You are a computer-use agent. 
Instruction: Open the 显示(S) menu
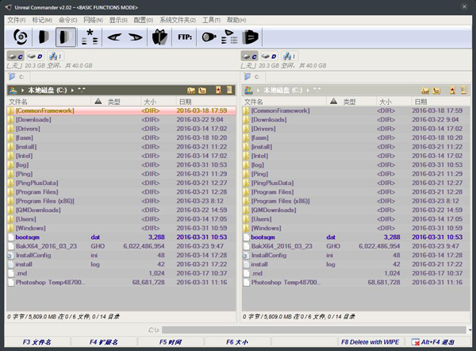pos(118,20)
